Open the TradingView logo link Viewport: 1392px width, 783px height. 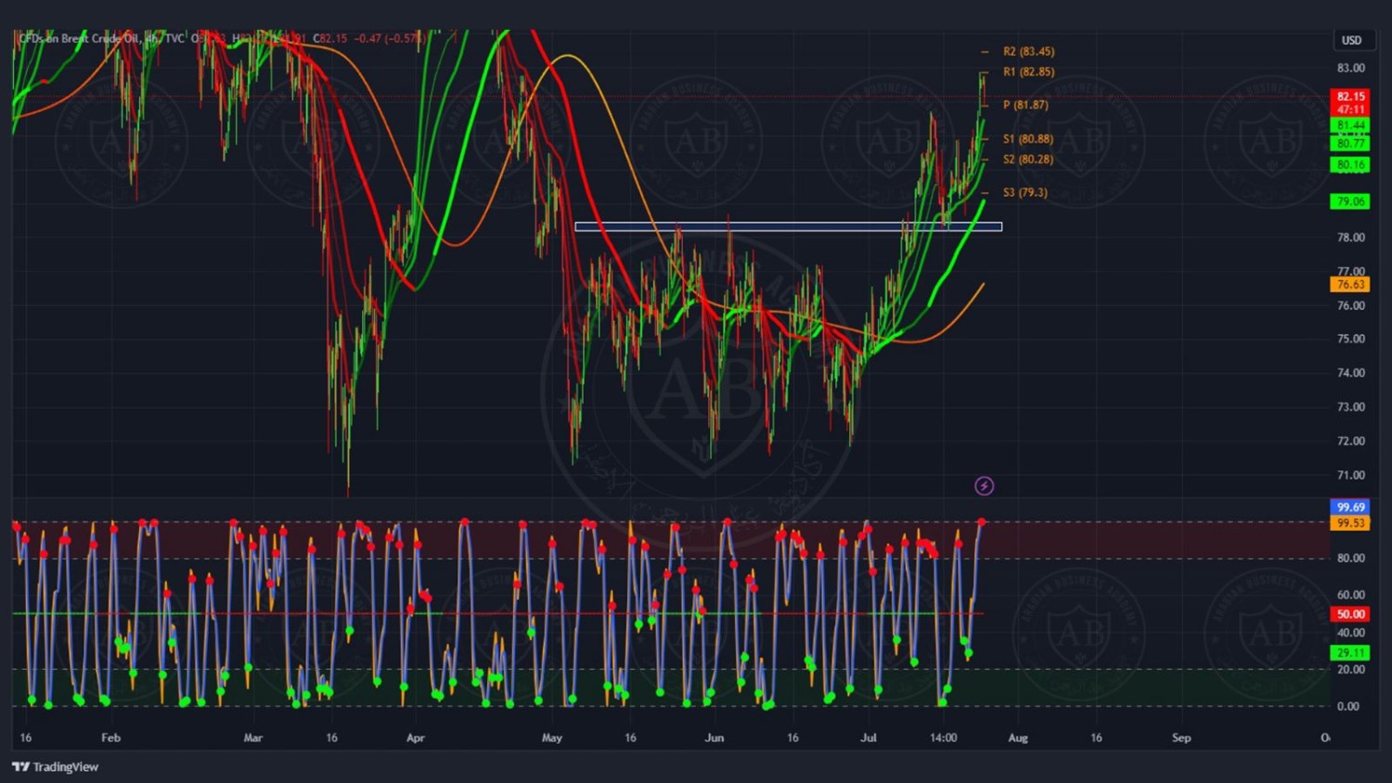[56, 766]
